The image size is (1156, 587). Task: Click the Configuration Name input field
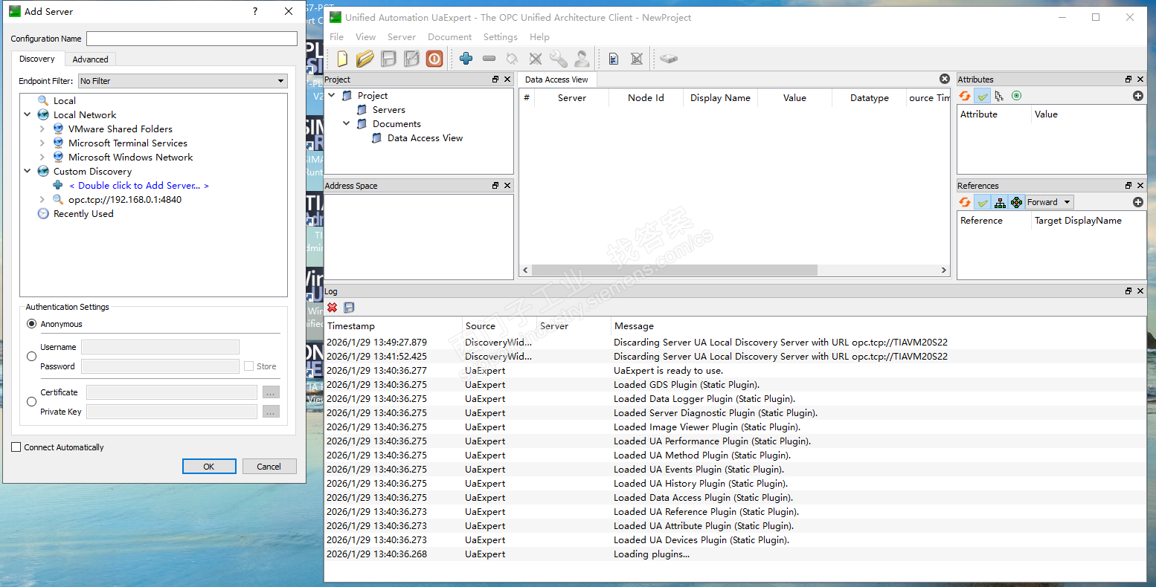pos(192,39)
